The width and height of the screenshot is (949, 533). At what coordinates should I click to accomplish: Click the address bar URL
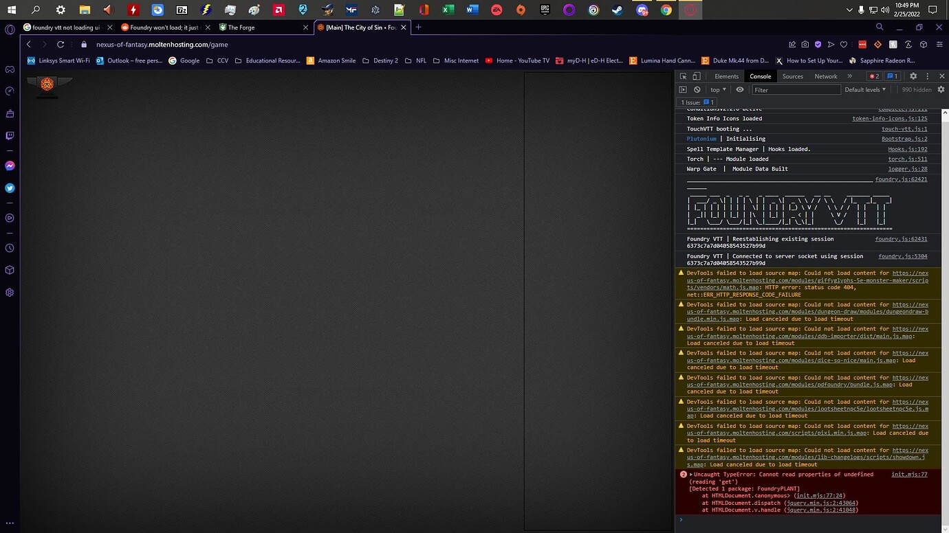162,44
